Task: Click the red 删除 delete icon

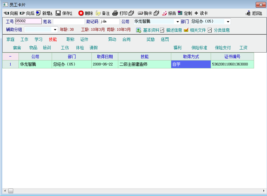Action: tap(81, 13)
